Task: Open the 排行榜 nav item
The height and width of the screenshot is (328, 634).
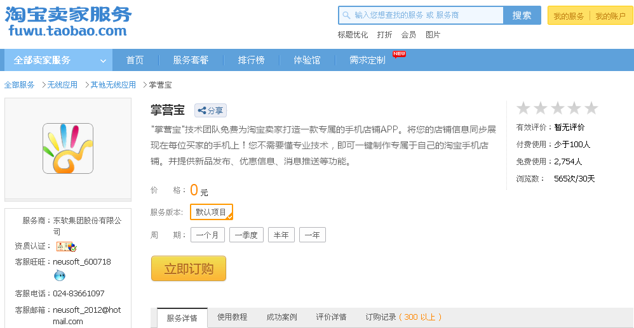Action: point(251,60)
